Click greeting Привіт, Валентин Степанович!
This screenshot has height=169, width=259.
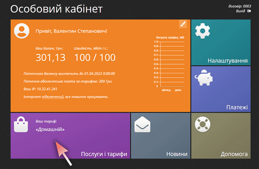tap(71, 31)
